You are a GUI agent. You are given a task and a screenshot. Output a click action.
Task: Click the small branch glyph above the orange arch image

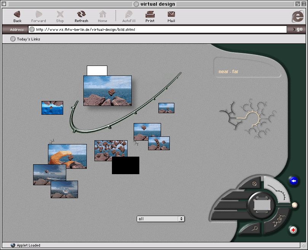click(52, 141)
